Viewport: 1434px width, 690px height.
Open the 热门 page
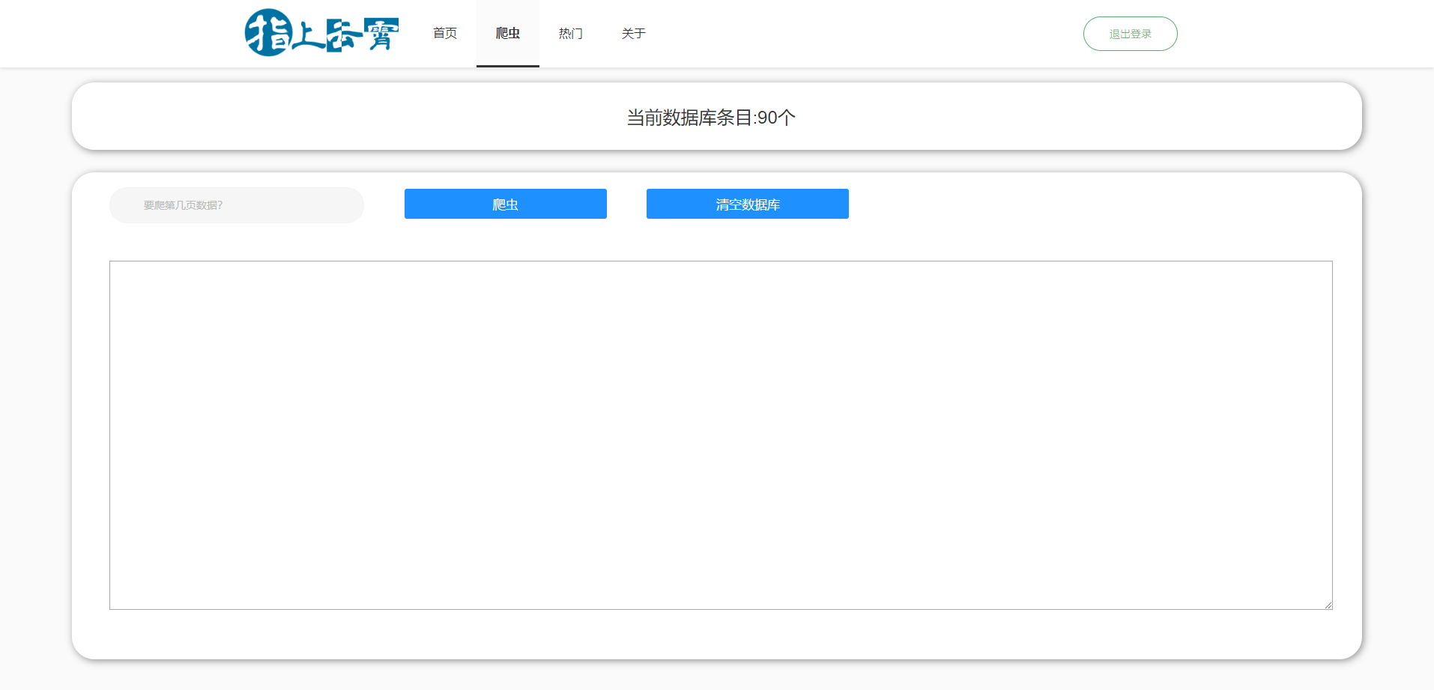(570, 33)
